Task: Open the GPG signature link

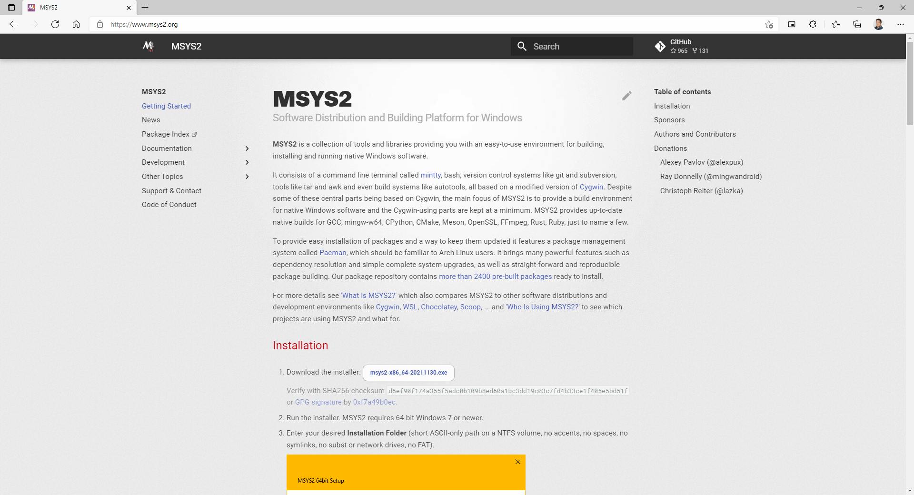Action: tap(318, 402)
